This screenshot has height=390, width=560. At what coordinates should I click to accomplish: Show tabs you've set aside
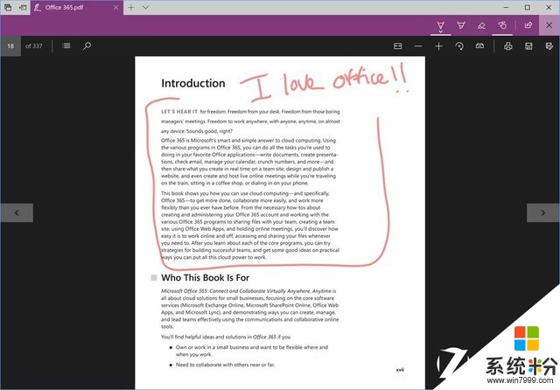(x=8, y=8)
